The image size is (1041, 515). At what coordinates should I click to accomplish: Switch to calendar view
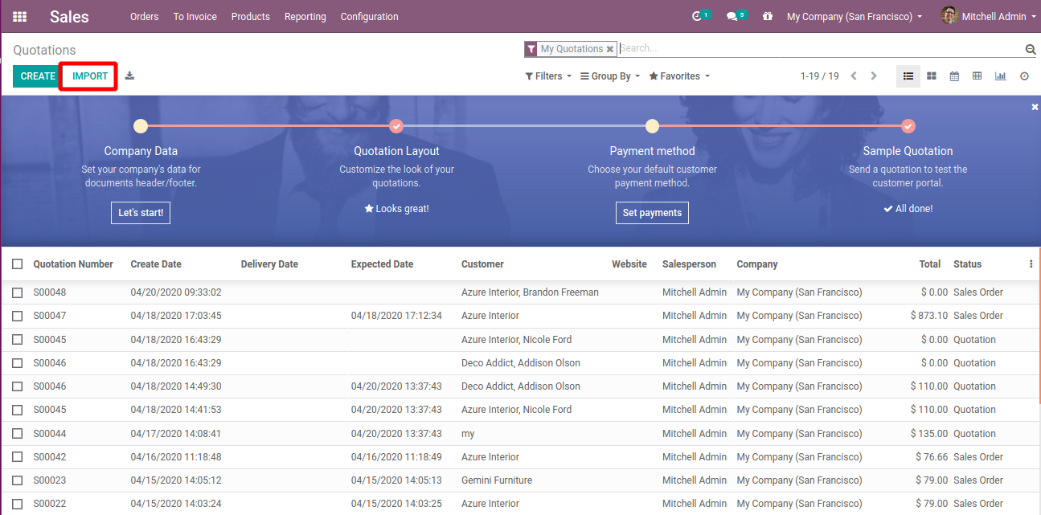pyautogui.click(x=954, y=76)
